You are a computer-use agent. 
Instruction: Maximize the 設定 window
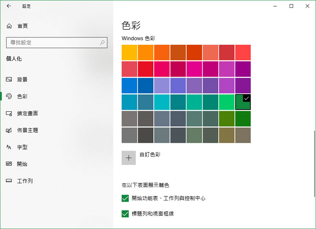(291, 6)
